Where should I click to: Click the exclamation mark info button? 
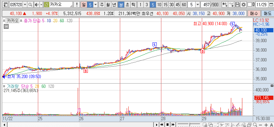(77, 5)
